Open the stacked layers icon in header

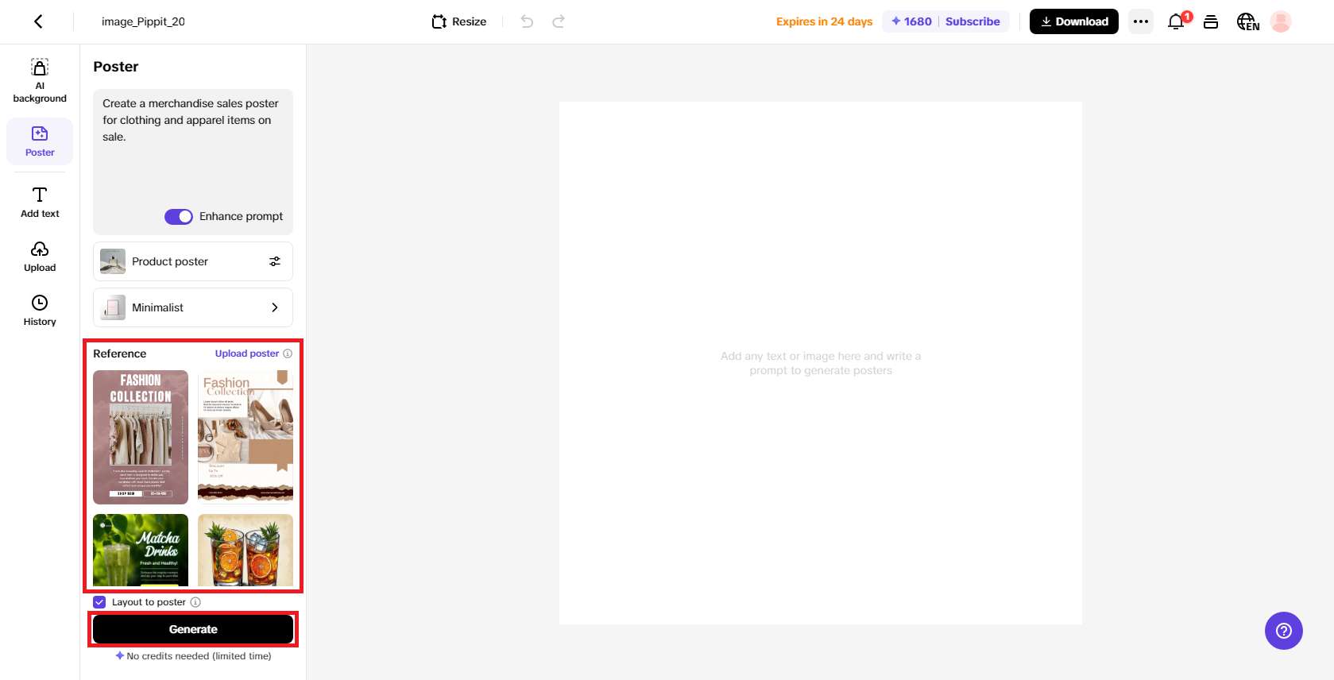pos(1211,21)
